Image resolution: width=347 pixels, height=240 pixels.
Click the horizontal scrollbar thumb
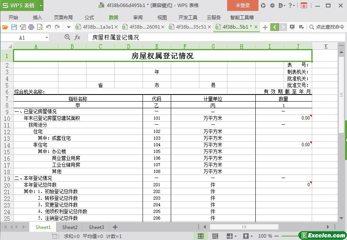[244, 227]
